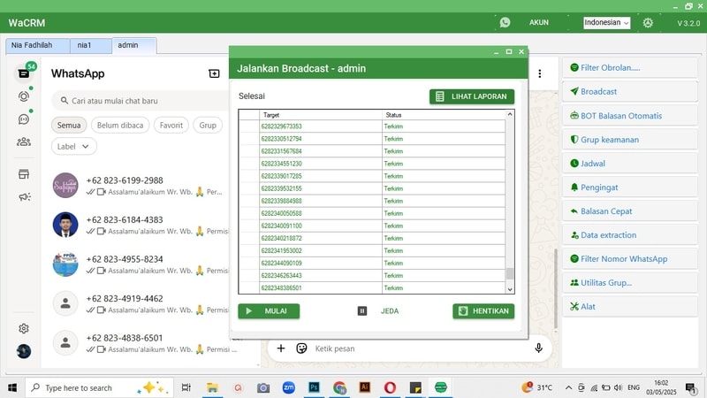707x398 pixels.
Task: Open the Status icon in WhatsApp sidebar
Action: (x=24, y=96)
